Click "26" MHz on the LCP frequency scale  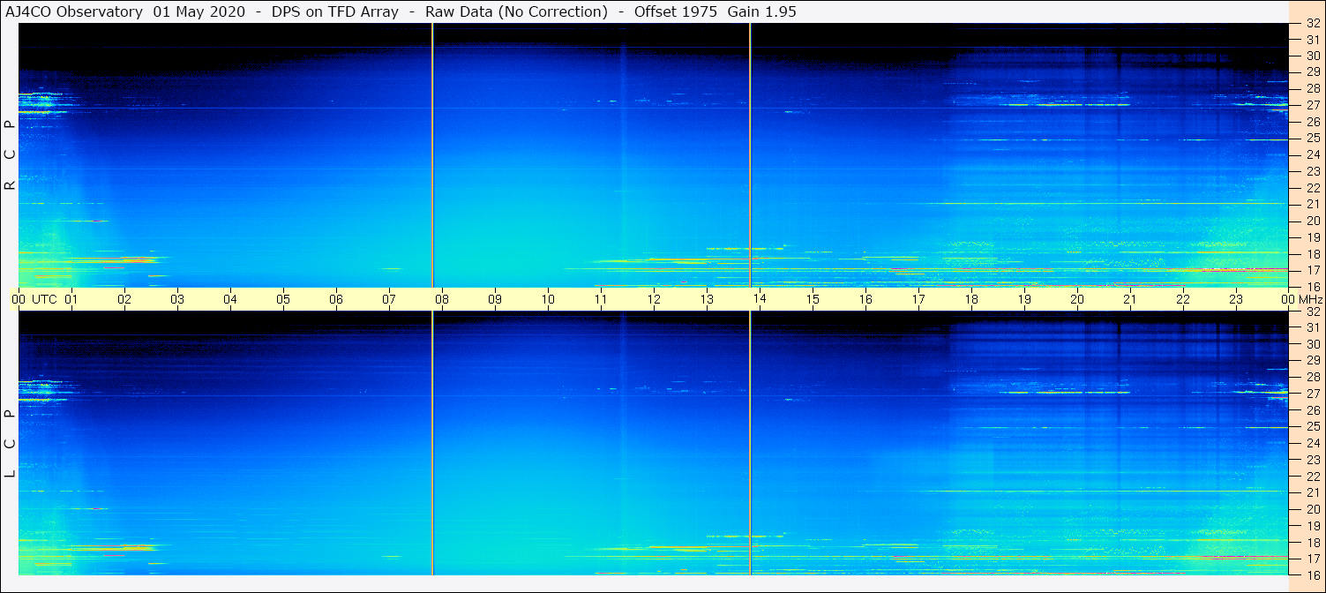pyautogui.click(x=1312, y=409)
